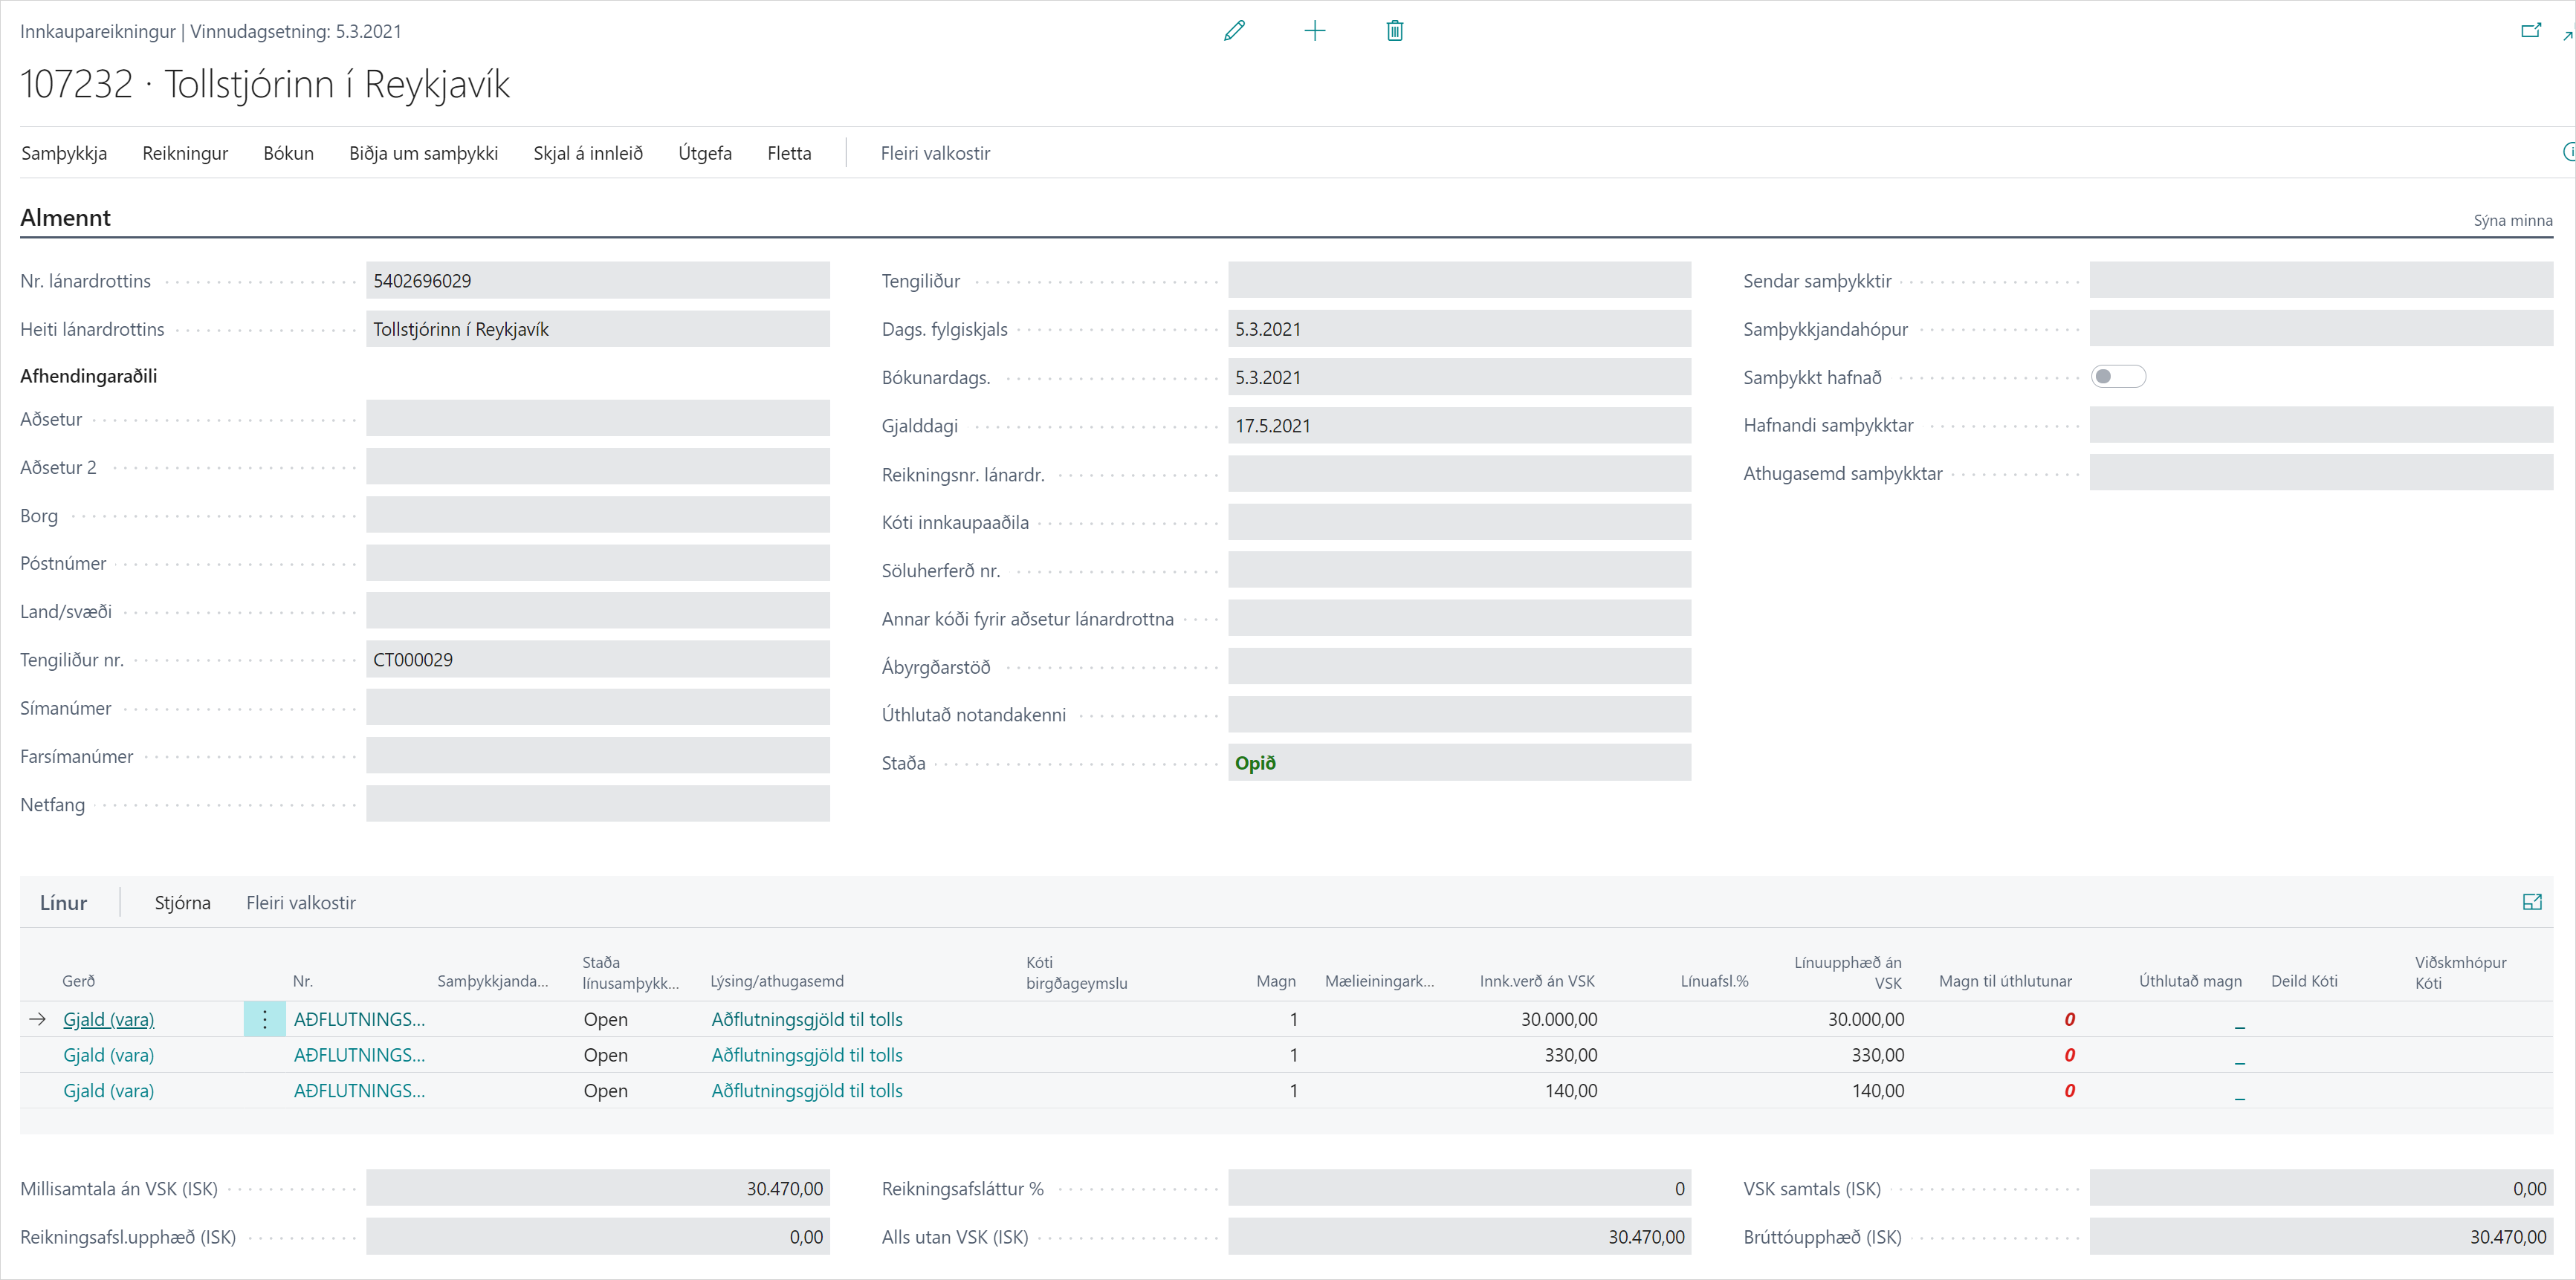
Task: Click Gjald (vara) link in second row
Action: [108, 1055]
